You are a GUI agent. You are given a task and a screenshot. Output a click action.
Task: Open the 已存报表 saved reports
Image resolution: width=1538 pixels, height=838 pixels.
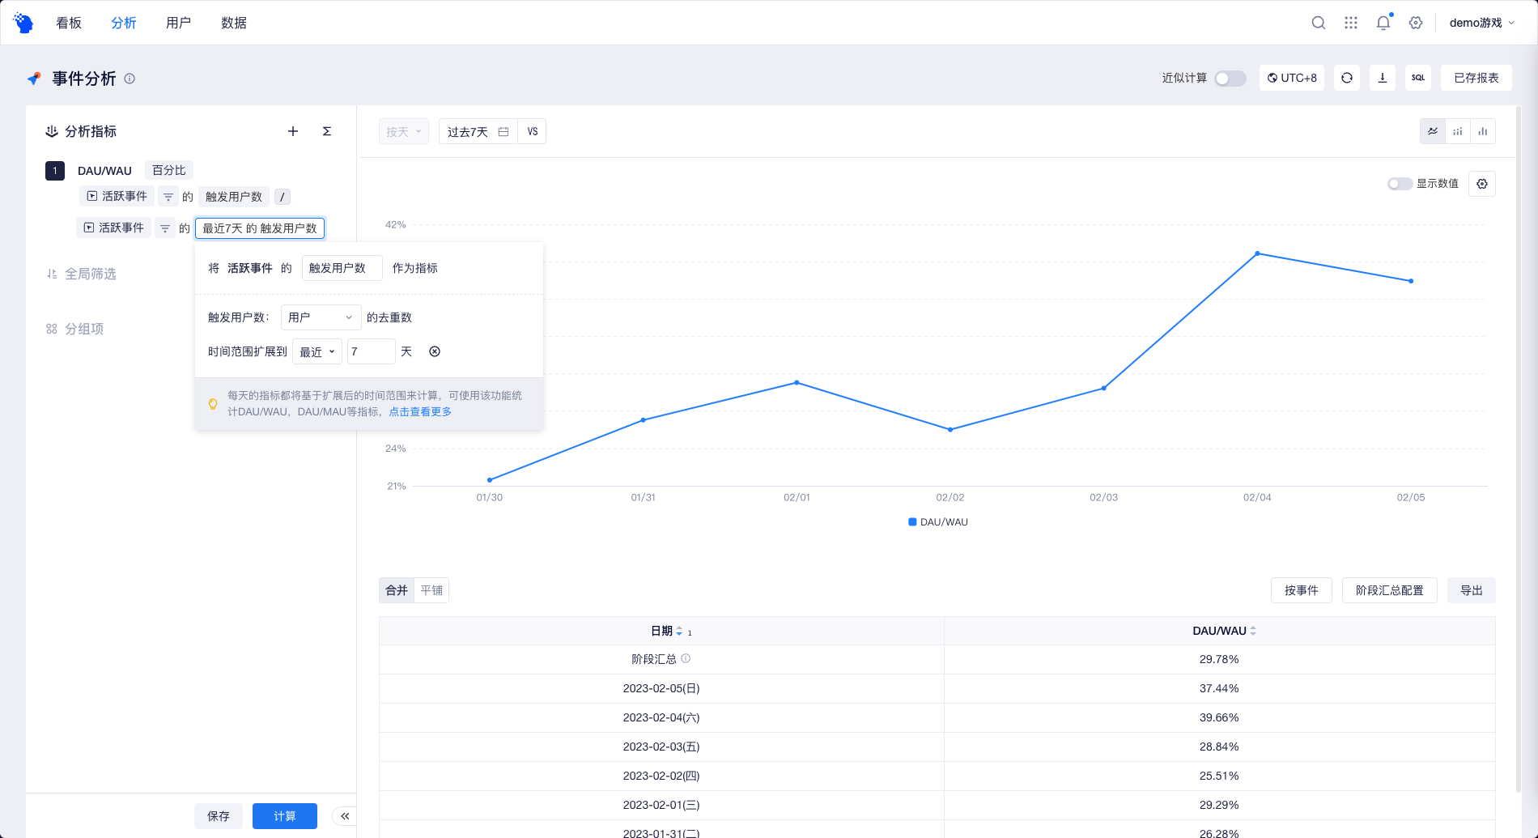1476,78
